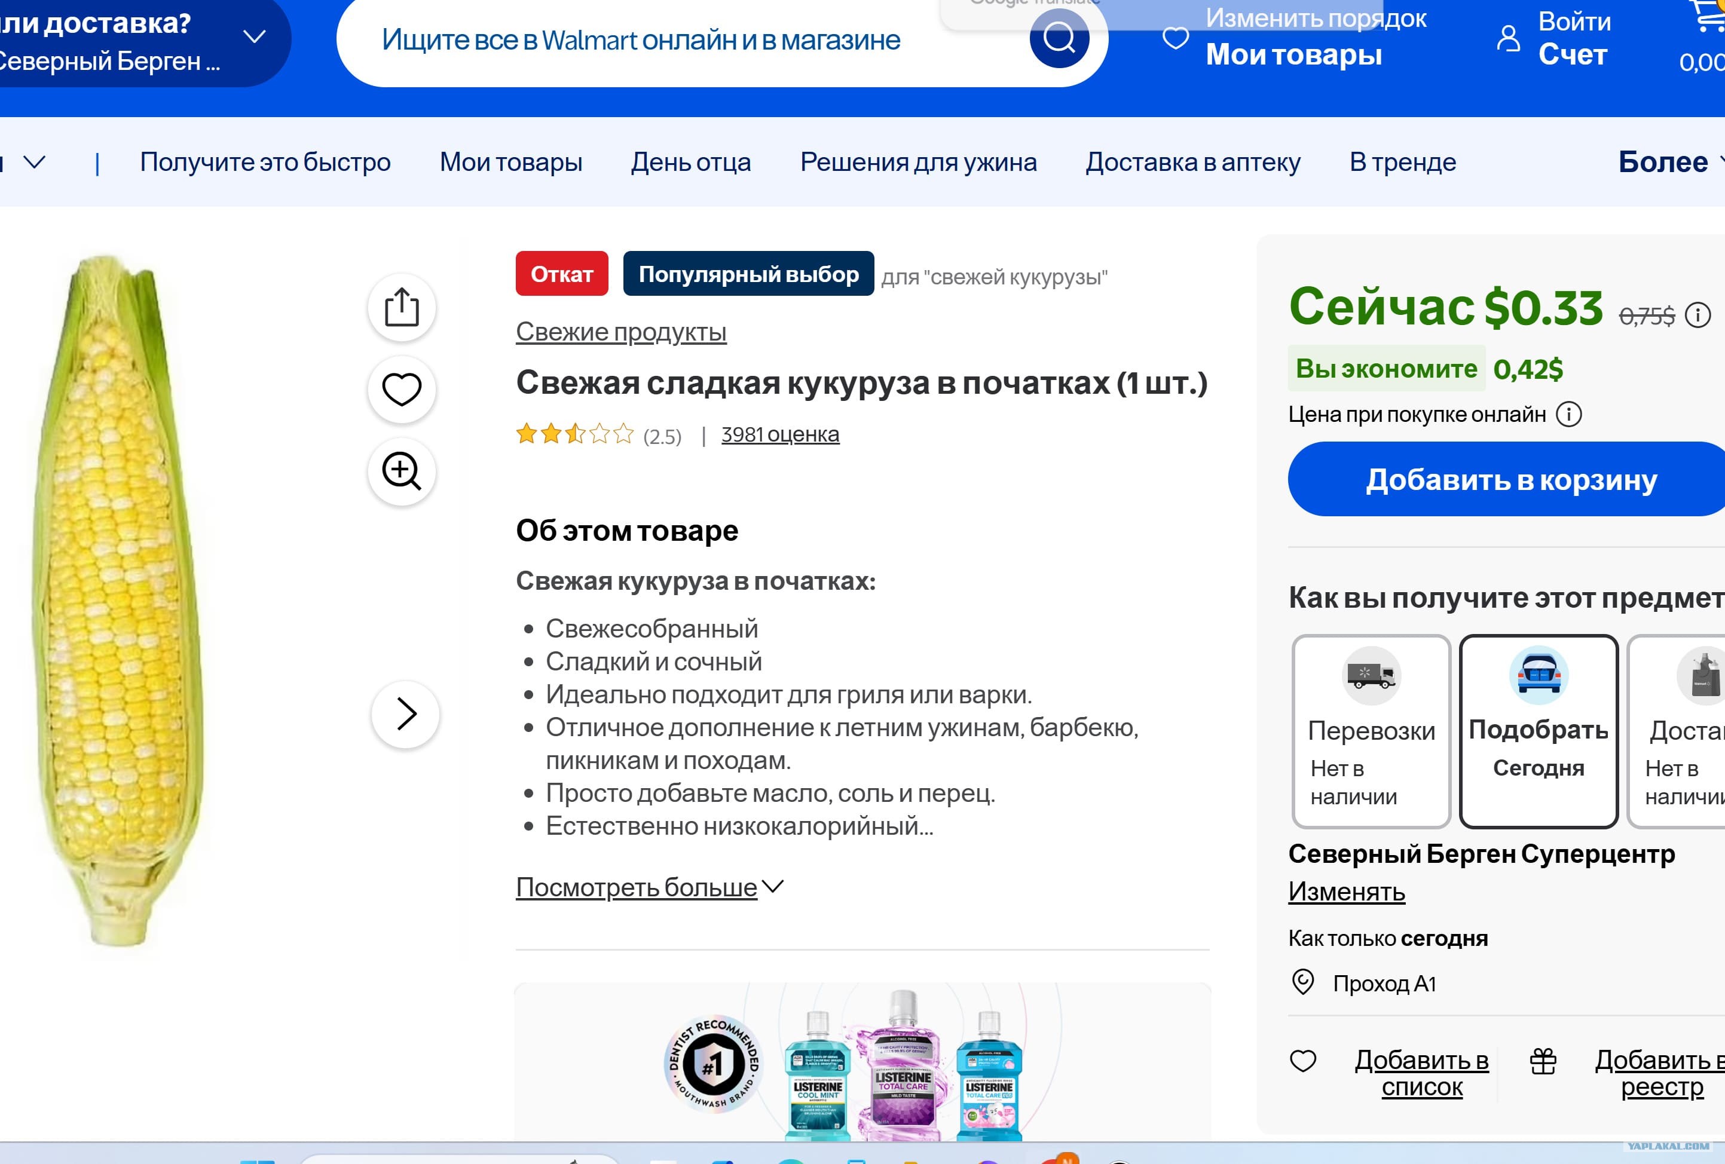Show the next product image arrow
This screenshot has width=1725, height=1164.
[405, 715]
